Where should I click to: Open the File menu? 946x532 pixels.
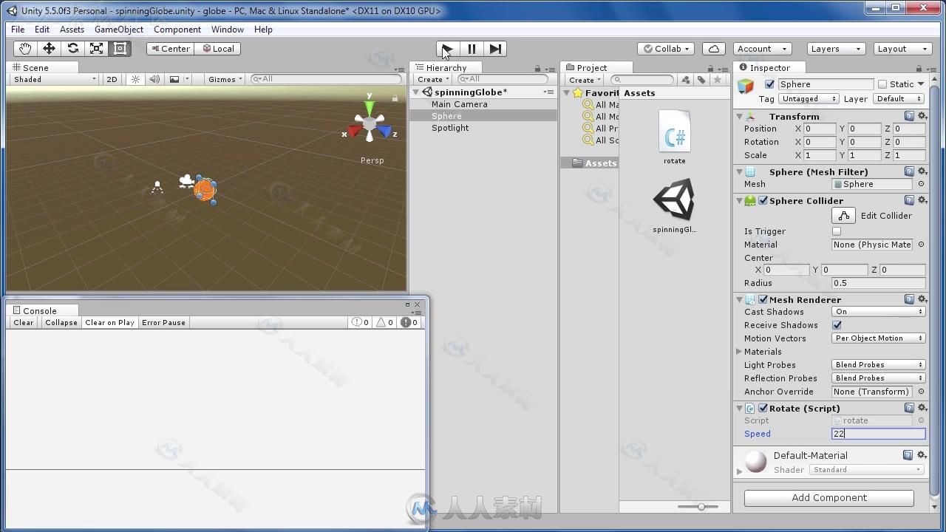(18, 30)
